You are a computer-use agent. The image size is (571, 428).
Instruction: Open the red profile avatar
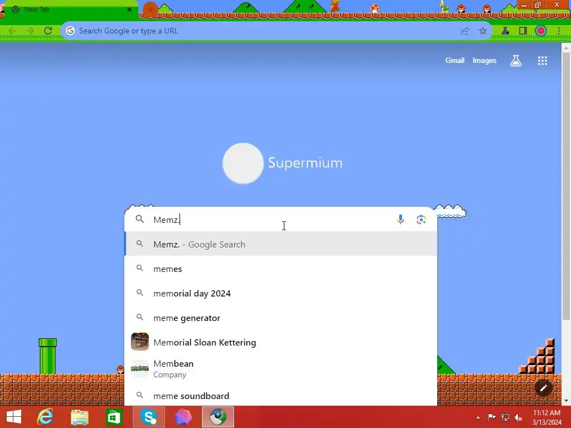(x=541, y=31)
